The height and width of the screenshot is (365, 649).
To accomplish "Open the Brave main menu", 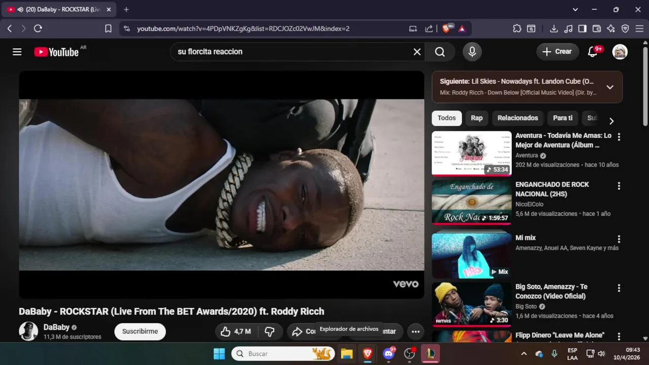I will pos(639,29).
